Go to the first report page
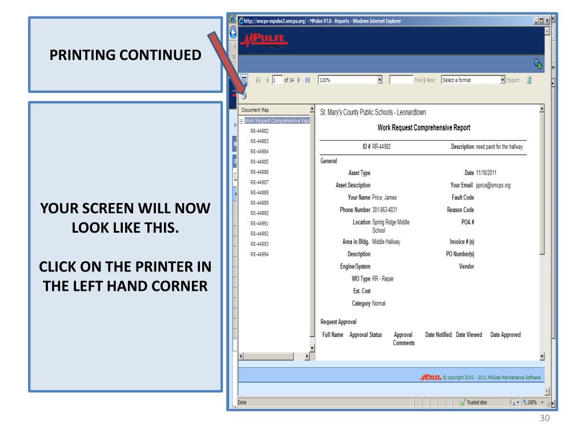Screen dimensions: 585x438 [x=258, y=80]
